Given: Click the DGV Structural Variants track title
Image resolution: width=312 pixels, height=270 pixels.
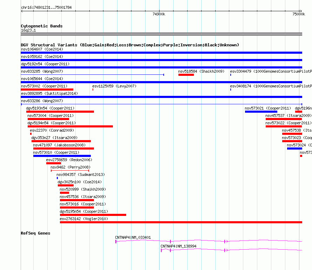Looking at the screenshot, I should 130,45.
